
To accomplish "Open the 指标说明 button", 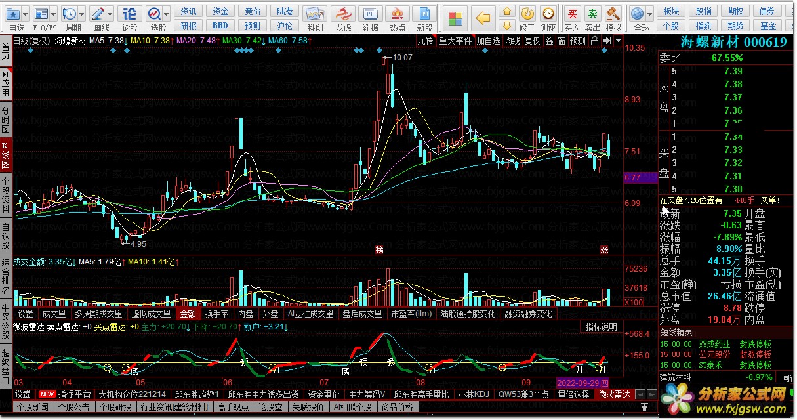I will click(601, 327).
